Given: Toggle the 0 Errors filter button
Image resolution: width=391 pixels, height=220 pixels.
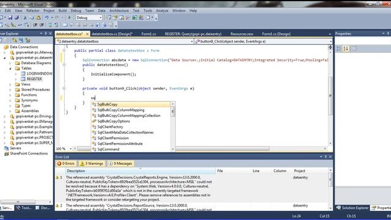Looking at the screenshot, I should (66, 163).
